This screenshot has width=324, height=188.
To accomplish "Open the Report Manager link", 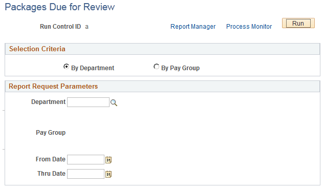I will [x=193, y=27].
